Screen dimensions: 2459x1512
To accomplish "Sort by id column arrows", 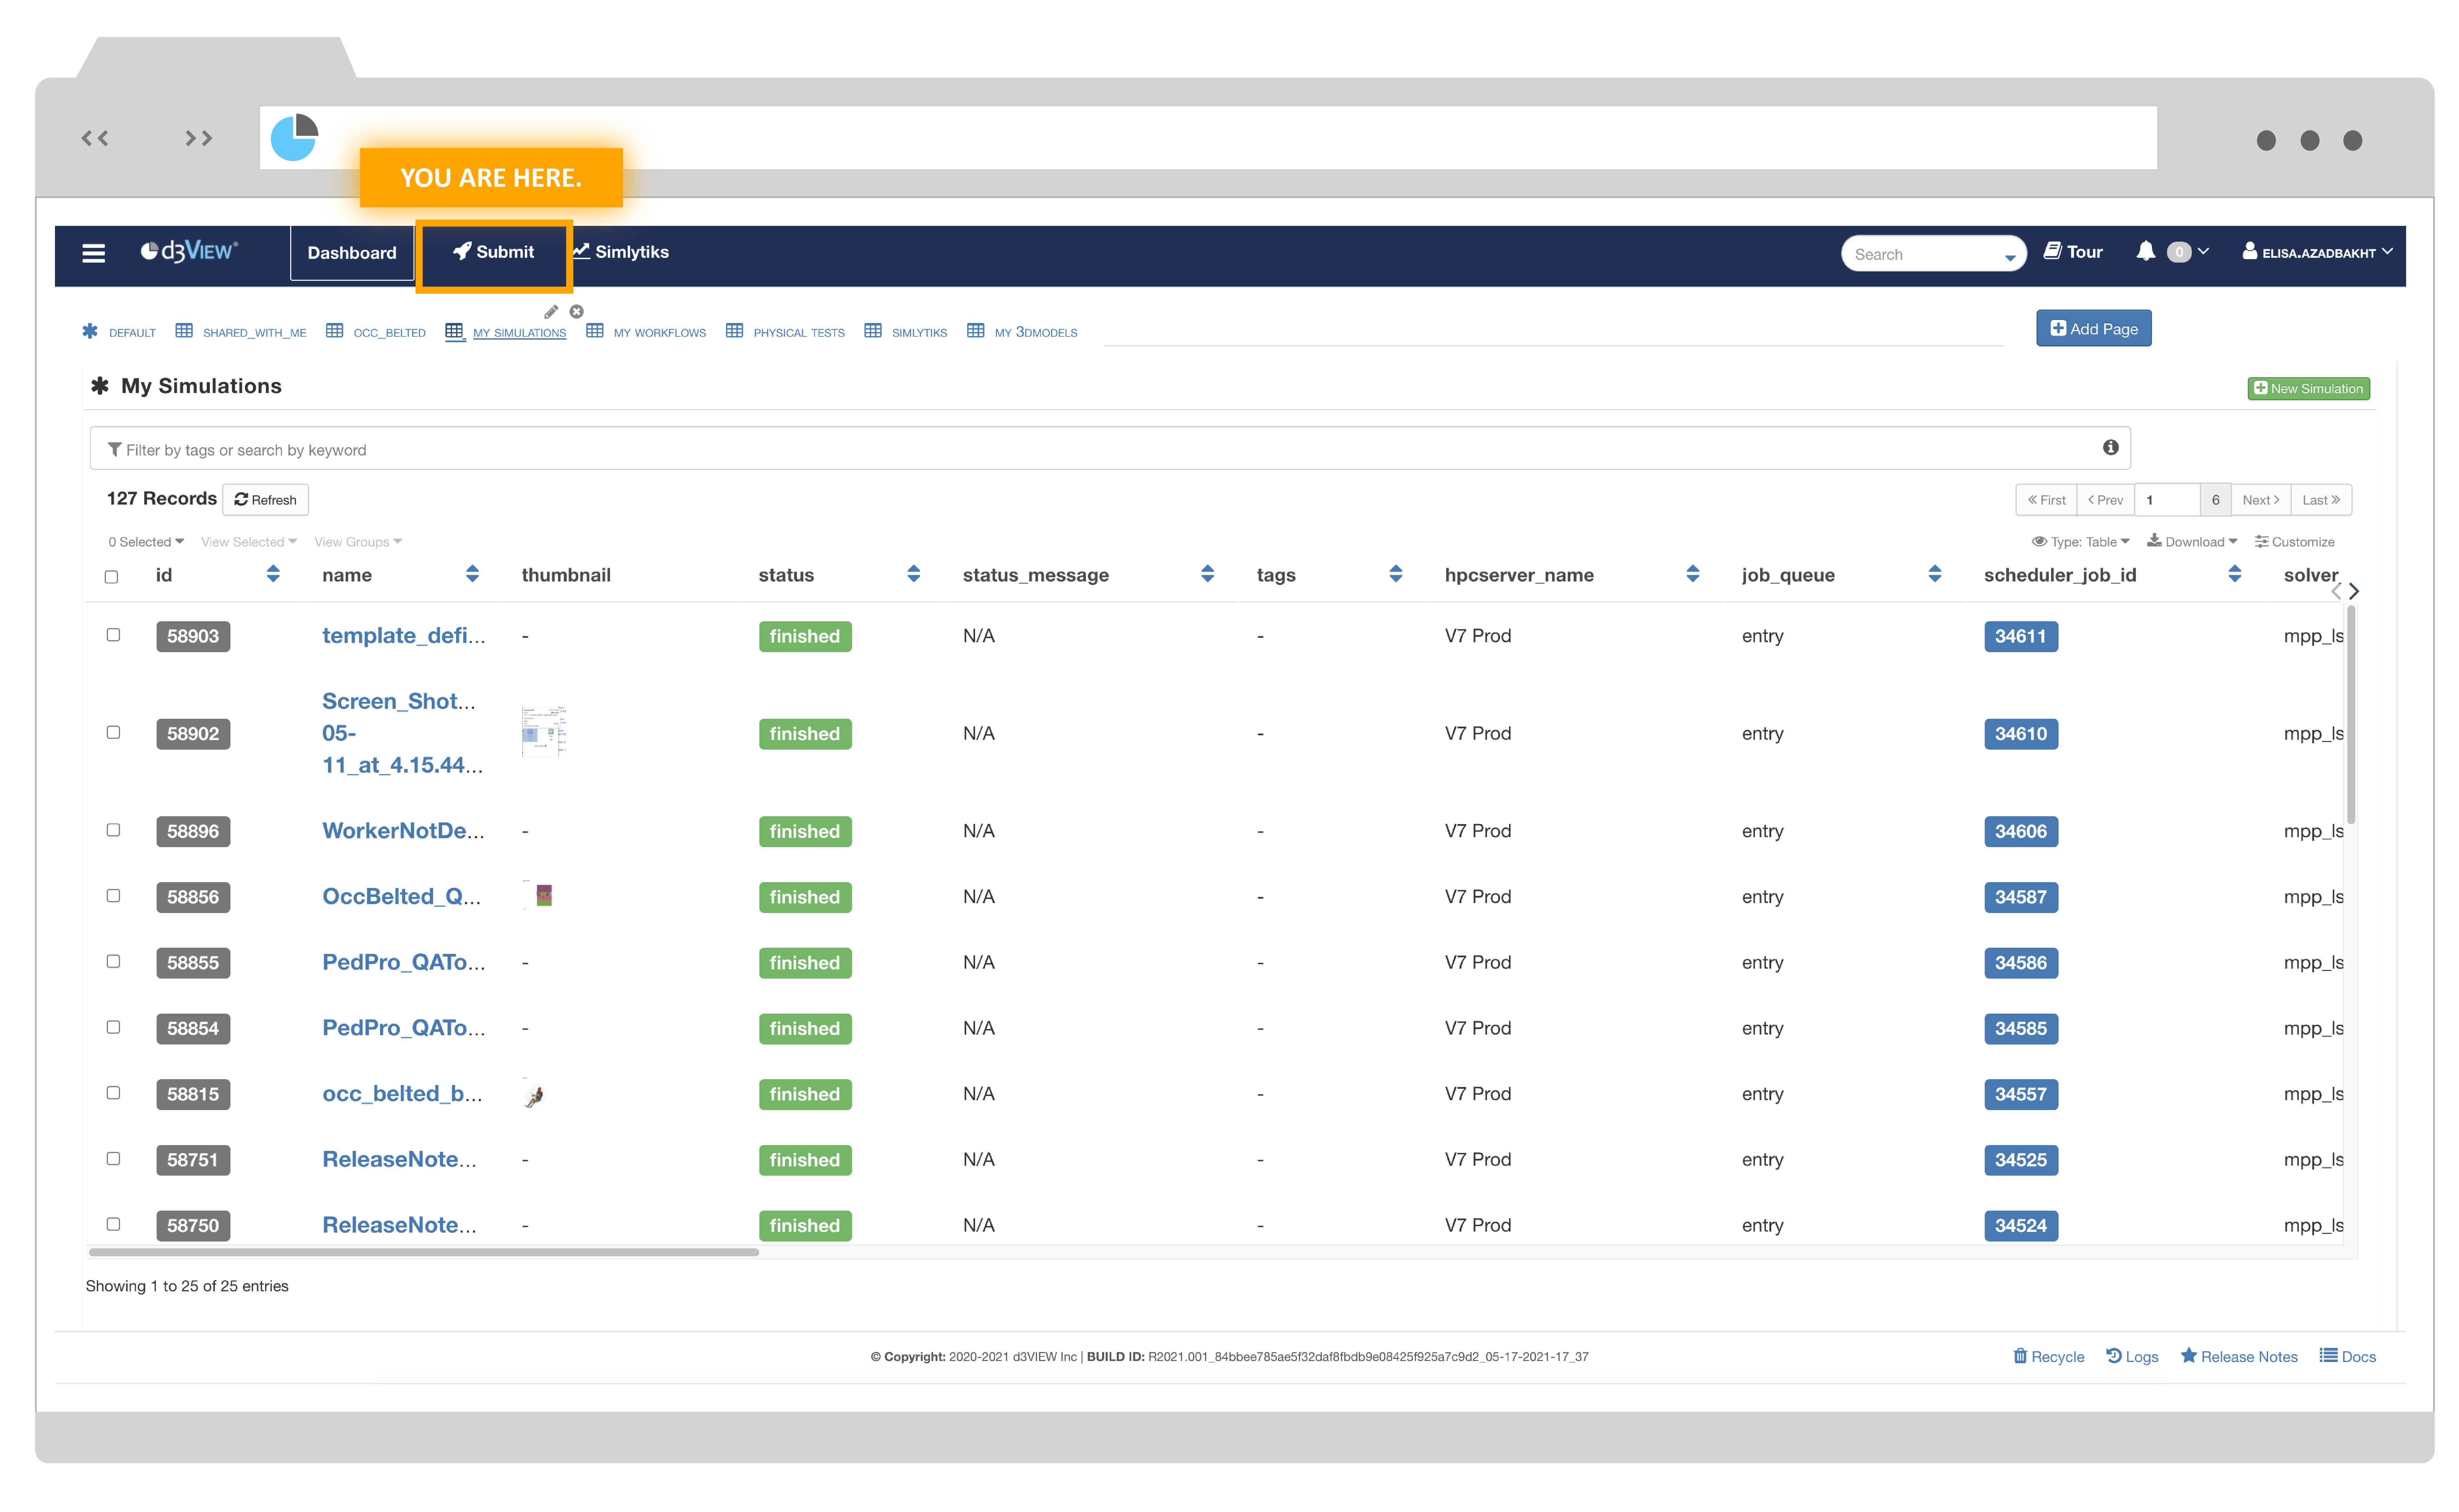I will point(273,574).
